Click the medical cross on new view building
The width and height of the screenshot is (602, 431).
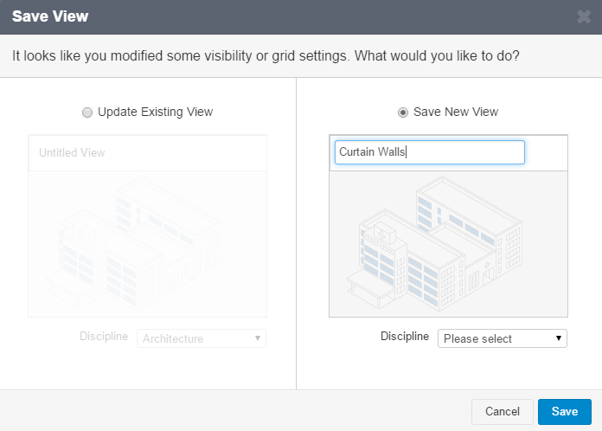(x=383, y=231)
